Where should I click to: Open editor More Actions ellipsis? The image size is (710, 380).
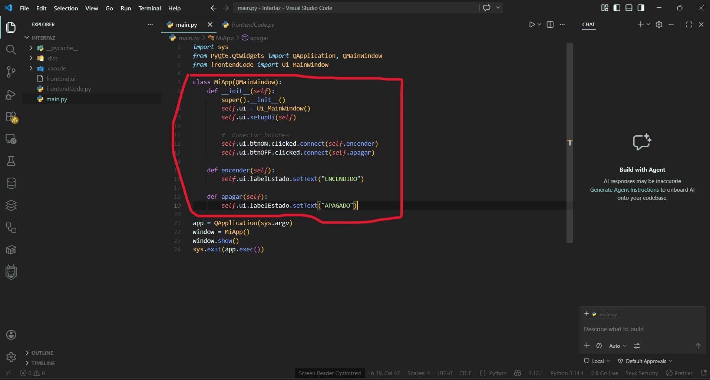click(562, 24)
